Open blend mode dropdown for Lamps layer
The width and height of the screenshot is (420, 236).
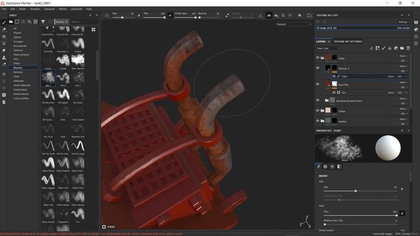click(x=404, y=109)
